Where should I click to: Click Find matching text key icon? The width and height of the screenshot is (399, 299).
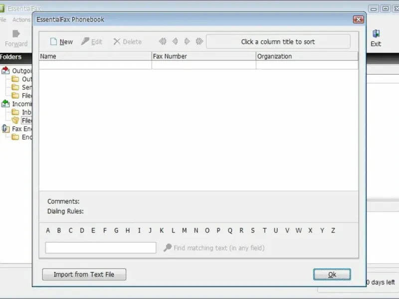tap(168, 248)
